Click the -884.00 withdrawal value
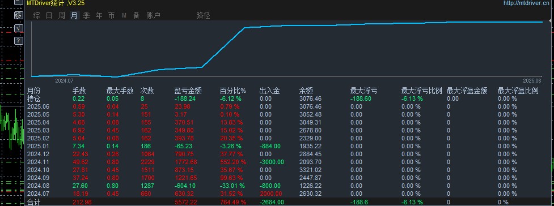The image size is (554, 206). pyautogui.click(x=270, y=146)
